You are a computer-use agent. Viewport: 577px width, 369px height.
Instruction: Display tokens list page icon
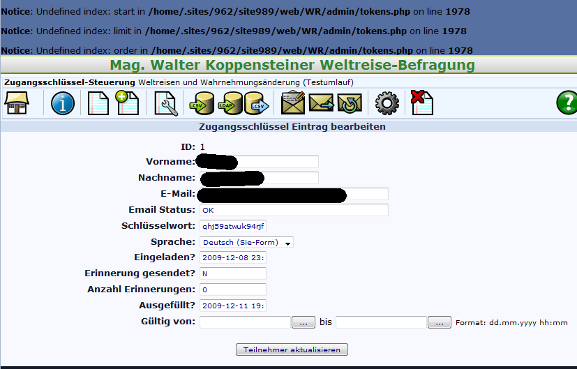pyautogui.click(x=98, y=103)
